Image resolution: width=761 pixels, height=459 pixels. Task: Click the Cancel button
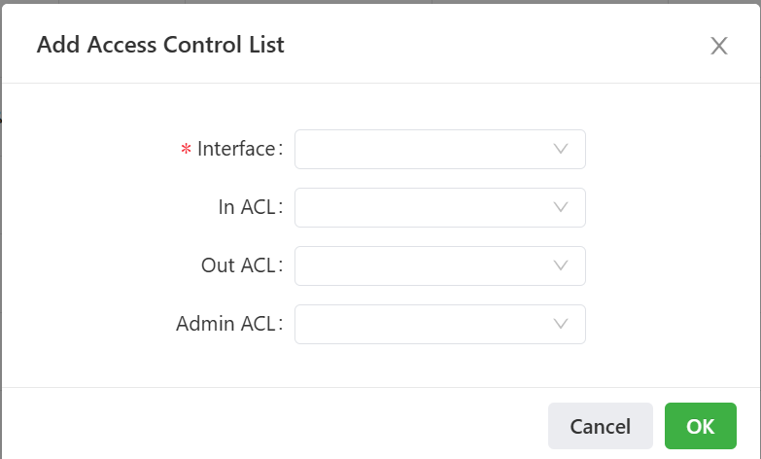600,426
